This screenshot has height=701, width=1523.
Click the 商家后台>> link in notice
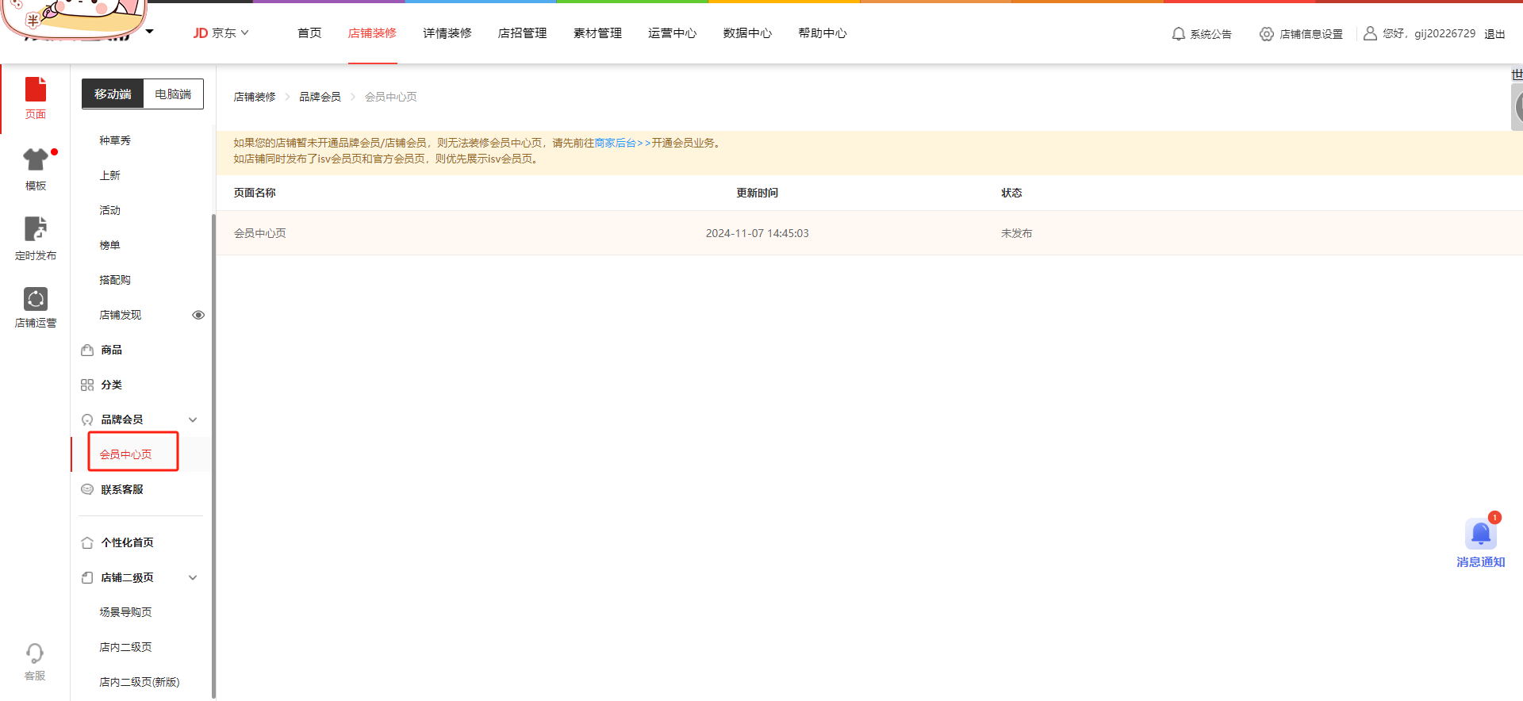622,143
